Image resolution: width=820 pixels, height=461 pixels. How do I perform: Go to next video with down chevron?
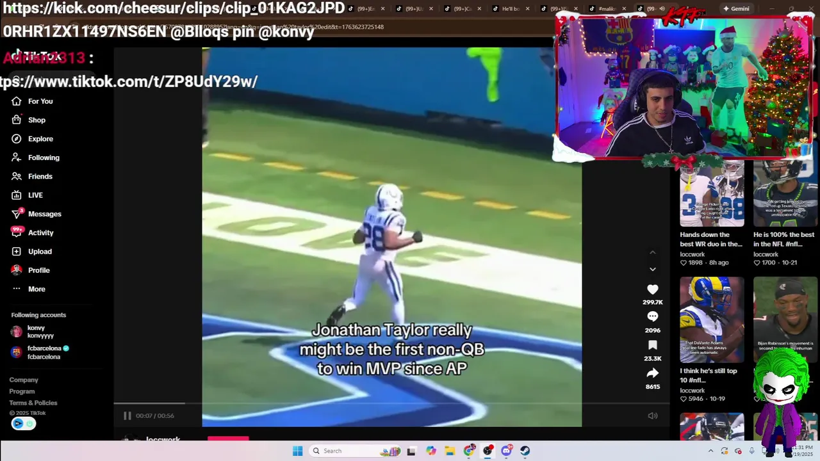[x=653, y=270]
